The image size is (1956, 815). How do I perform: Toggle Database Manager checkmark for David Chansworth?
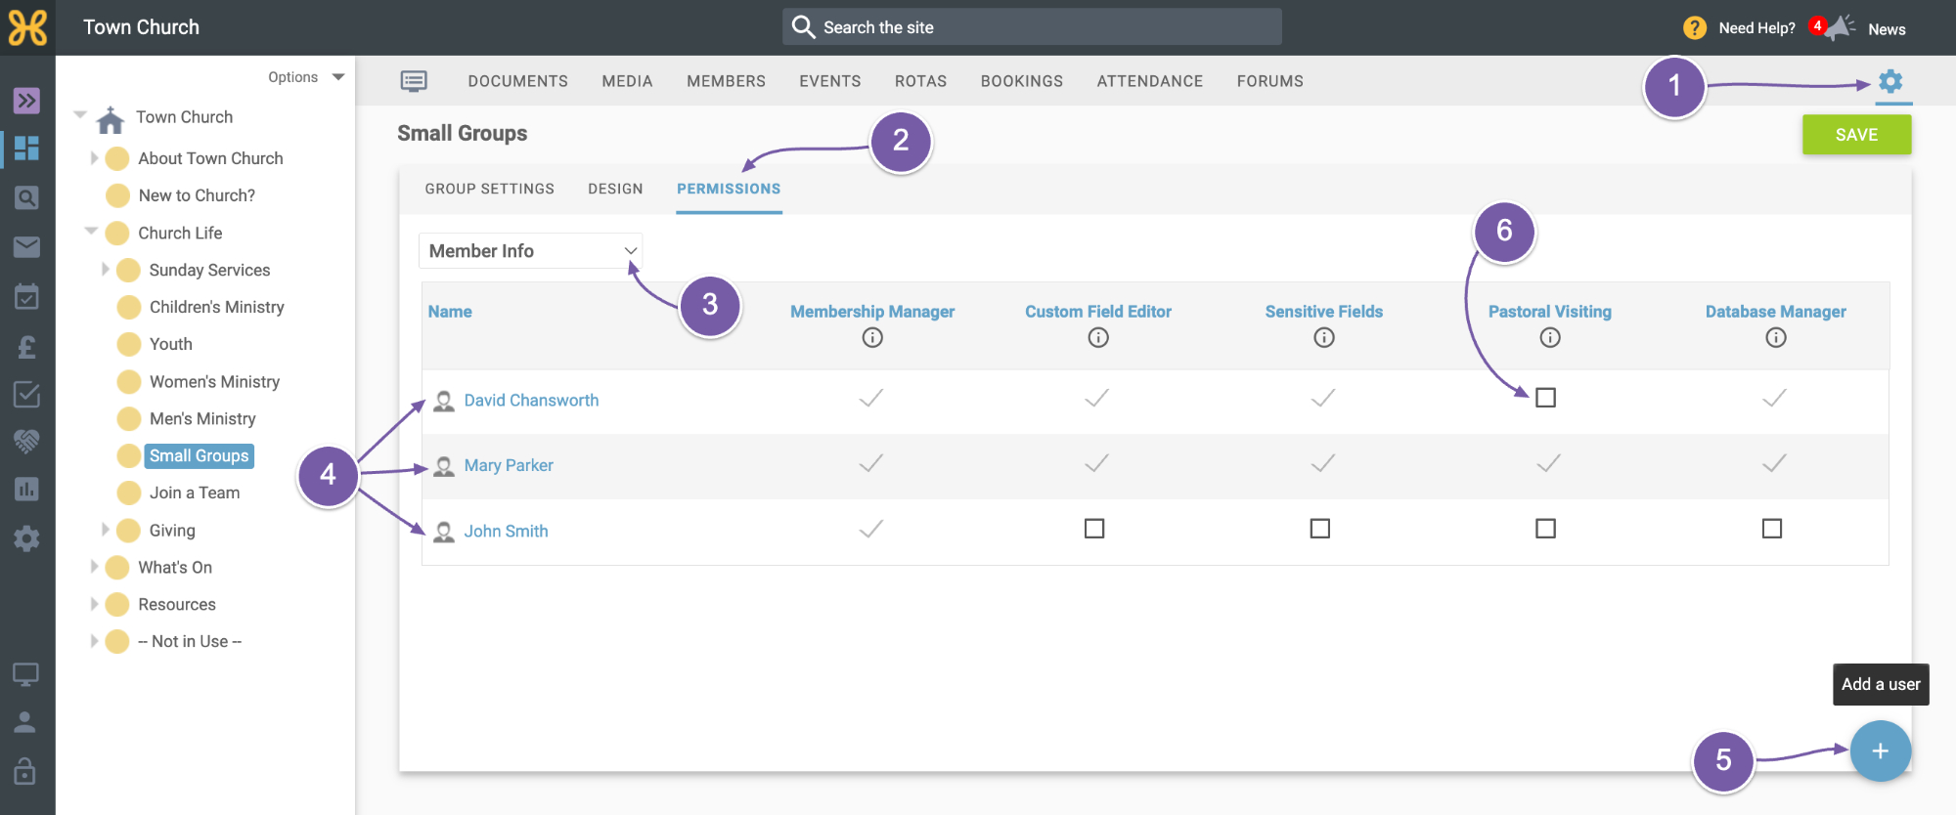pyautogui.click(x=1774, y=398)
